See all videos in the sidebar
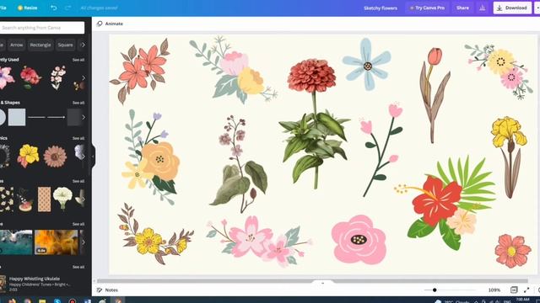The image size is (540, 303). 78,224
